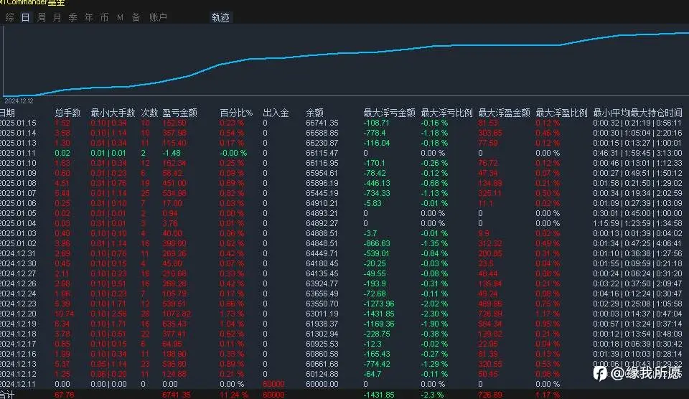The width and height of the screenshot is (689, 399).
Task: Open the 周 weekly tab
Action: point(42,17)
